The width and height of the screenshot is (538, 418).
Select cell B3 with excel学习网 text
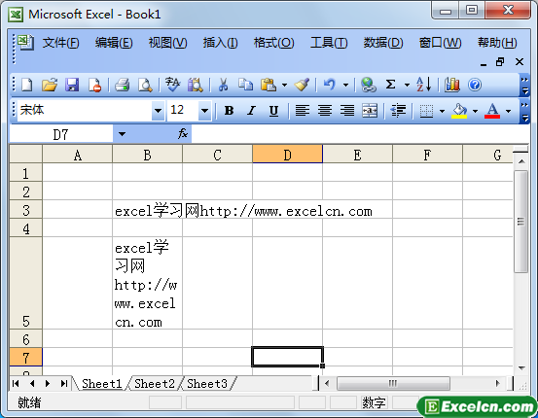click(147, 210)
